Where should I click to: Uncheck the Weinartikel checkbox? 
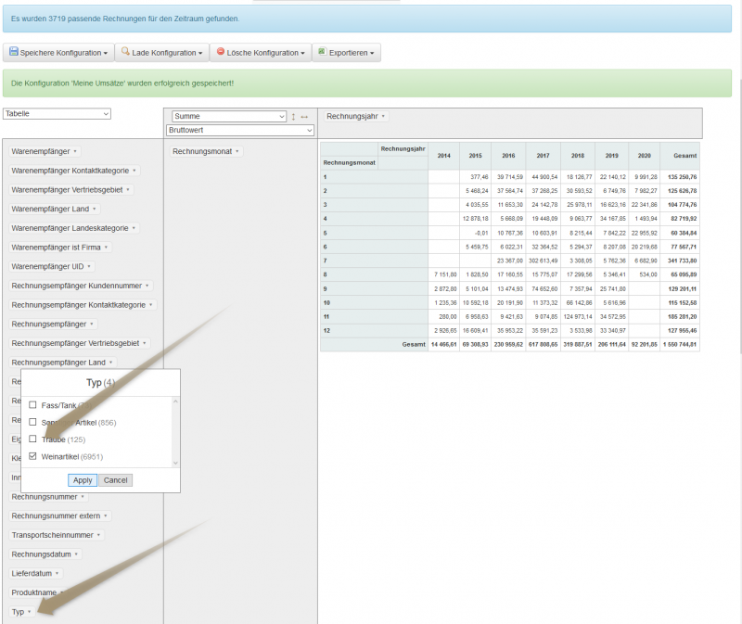(33, 456)
